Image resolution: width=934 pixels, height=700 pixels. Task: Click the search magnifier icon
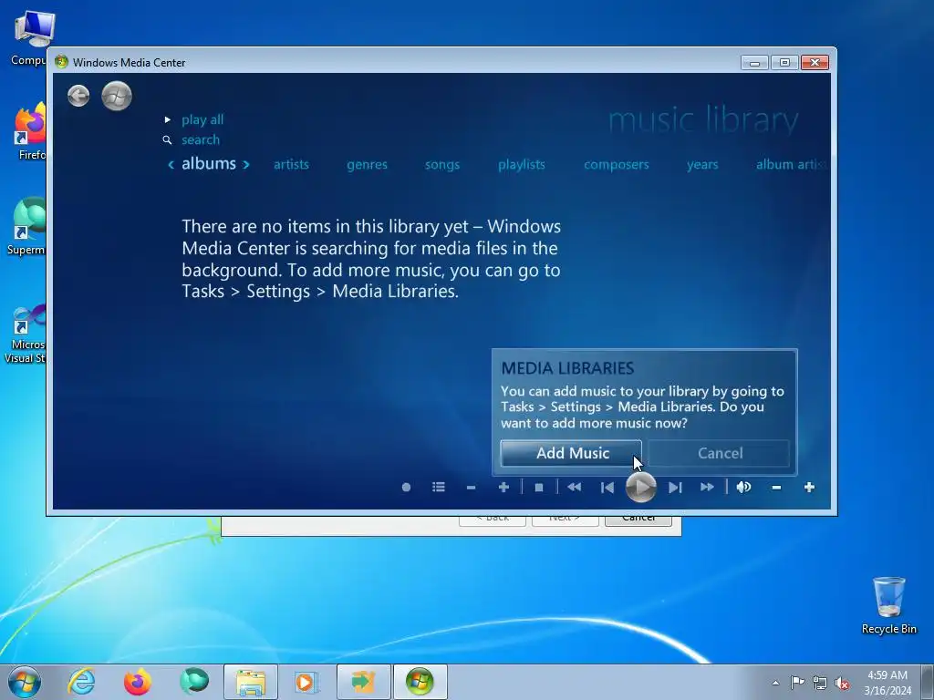(x=168, y=140)
